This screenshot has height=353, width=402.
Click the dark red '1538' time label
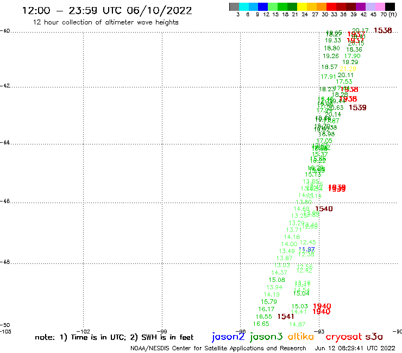[x=383, y=30]
